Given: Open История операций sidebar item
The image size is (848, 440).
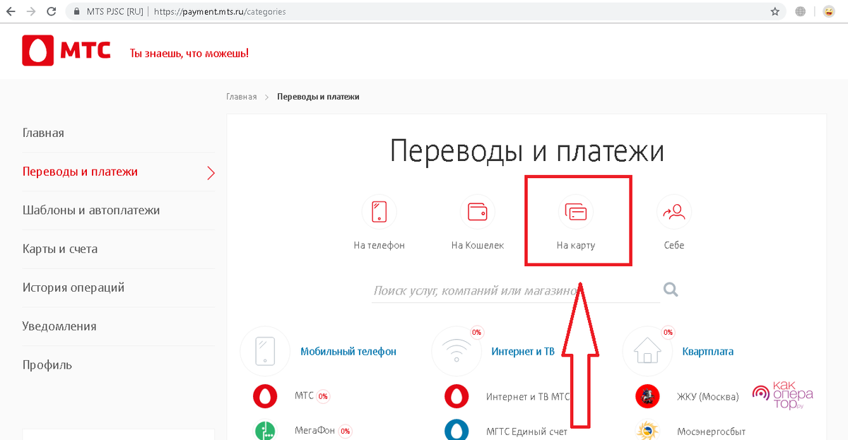Looking at the screenshot, I should coord(73,287).
